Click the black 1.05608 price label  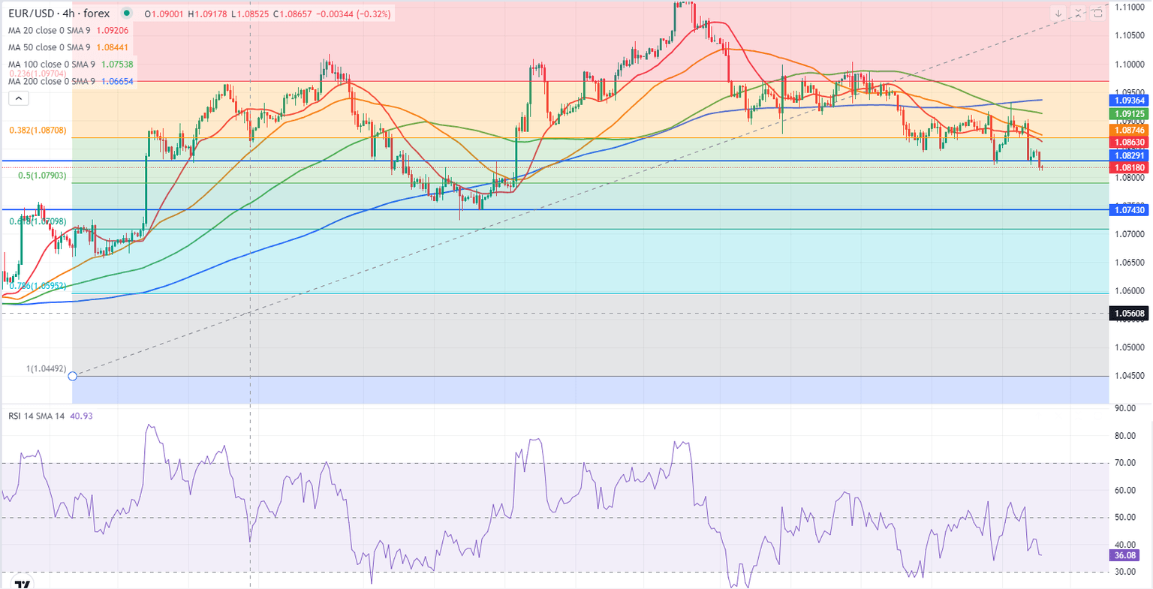click(x=1128, y=314)
